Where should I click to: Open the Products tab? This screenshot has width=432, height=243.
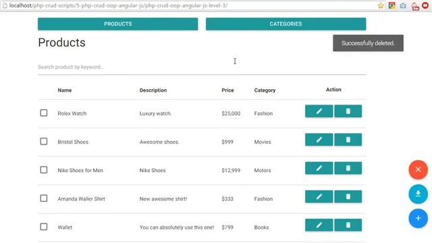[x=118, y=24]
